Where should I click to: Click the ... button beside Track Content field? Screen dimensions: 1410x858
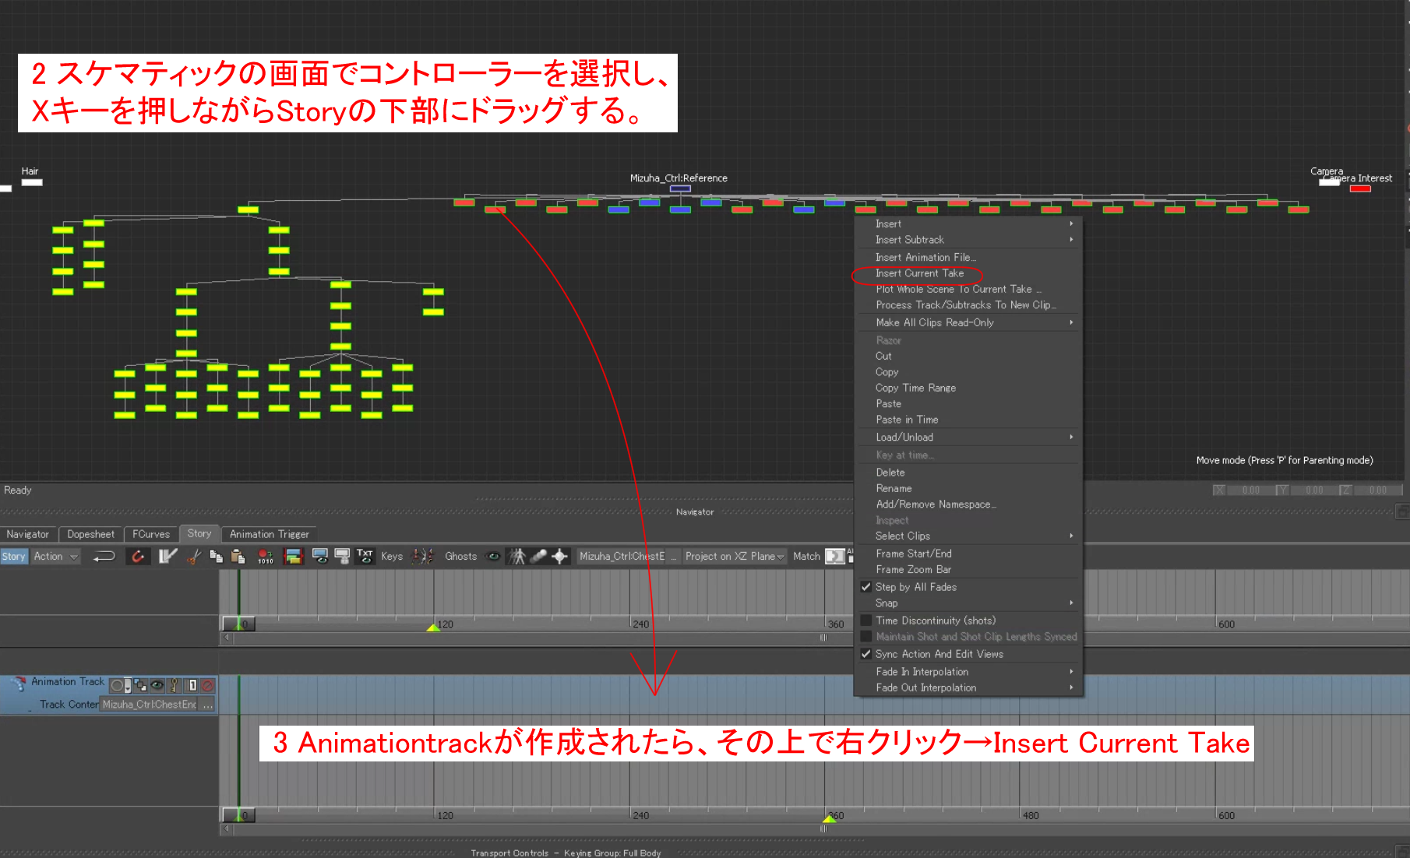(x=206, y=705)
